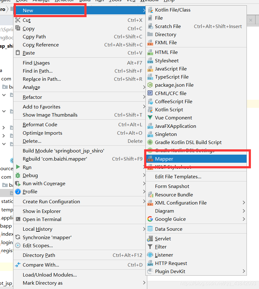Click the green Vue Component icon
Image resolution: width=259 pixels, height=289 pixels.
pos(150,118)
